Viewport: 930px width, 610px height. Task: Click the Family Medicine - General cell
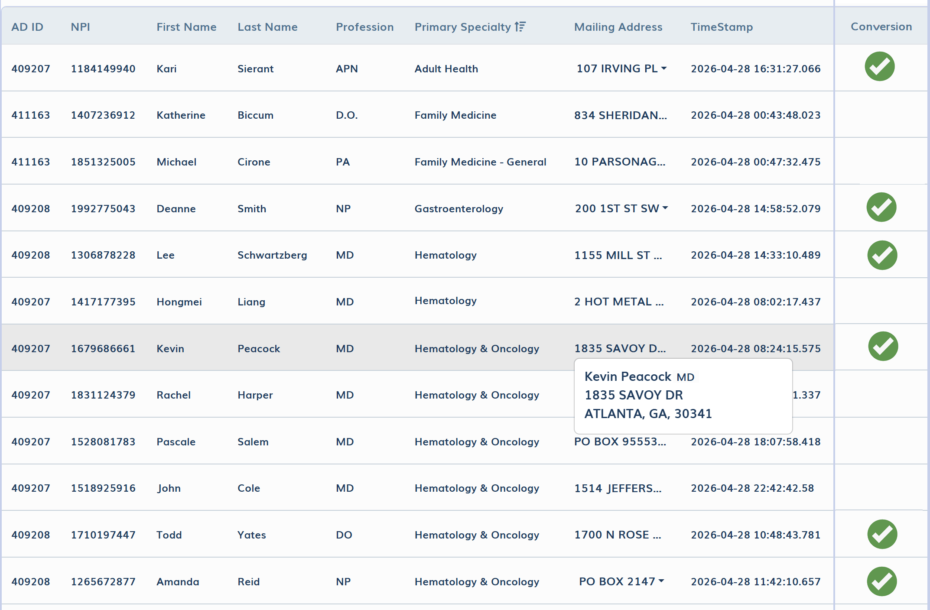(x=480, y=162)
